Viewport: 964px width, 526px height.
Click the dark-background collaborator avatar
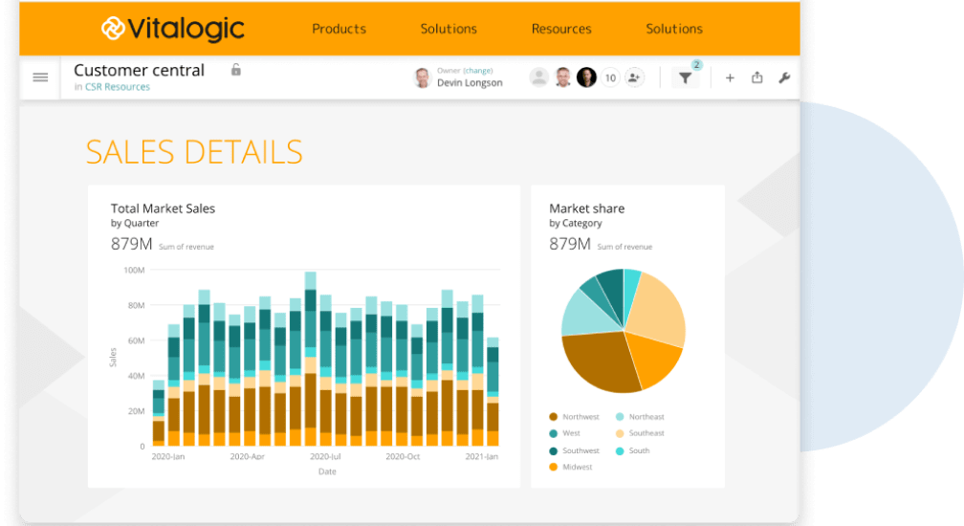[586, 77]
